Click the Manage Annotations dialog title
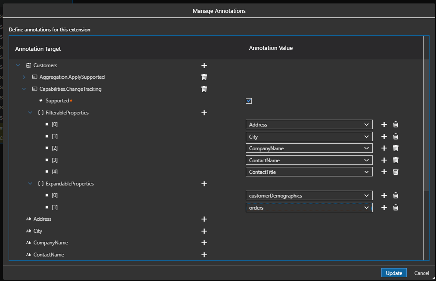Viewport: 436px width, 281px height. click(x=219, y=11)
